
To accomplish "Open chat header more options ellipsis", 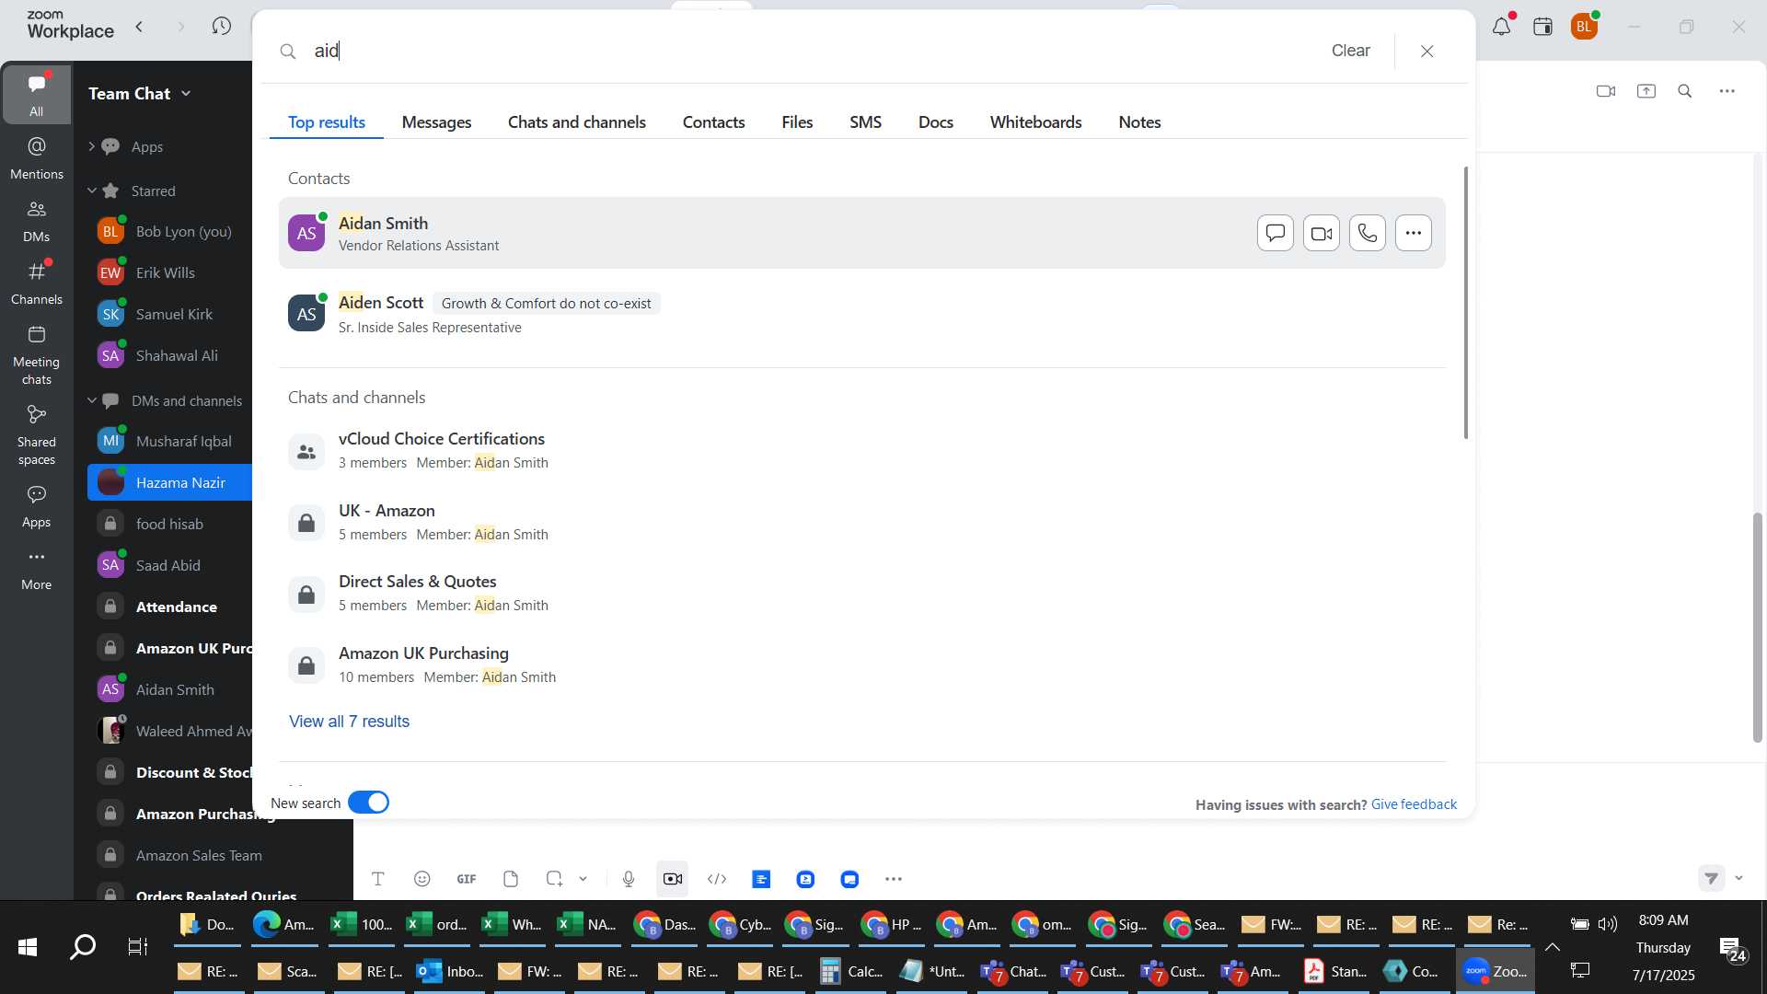I will click(x=1727, y=91).
